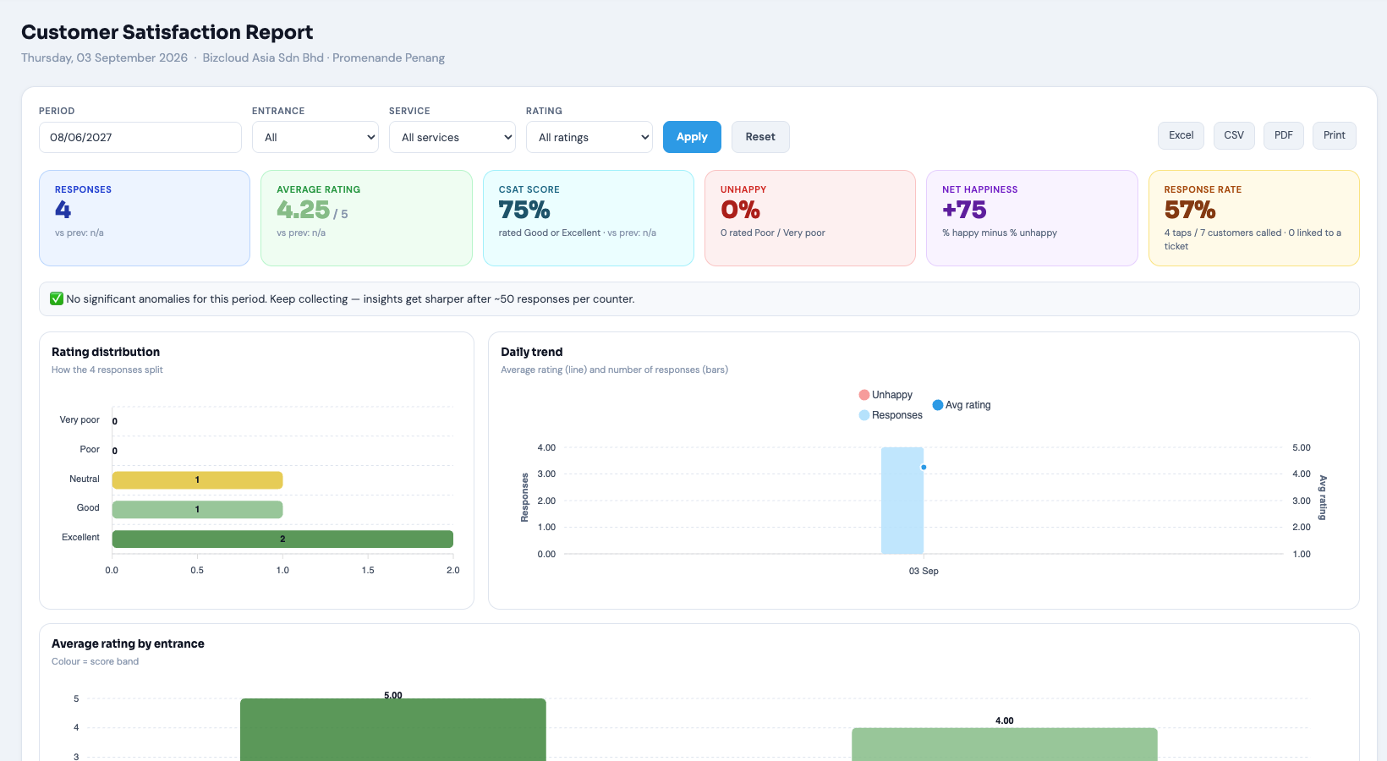Click 'Bizcloud Asia Sdn Bhd' subtitle text
This screenshot has height=761, width=1387.
coord(263,57)
